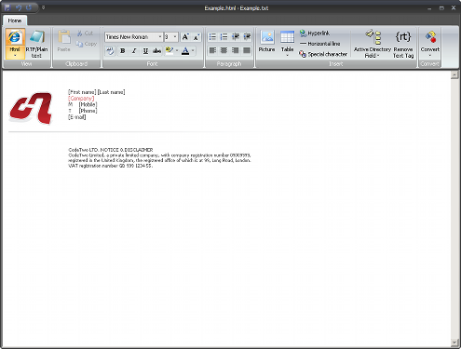
Task: Expand the Table dropdown arrow
Action: point(287,56)
